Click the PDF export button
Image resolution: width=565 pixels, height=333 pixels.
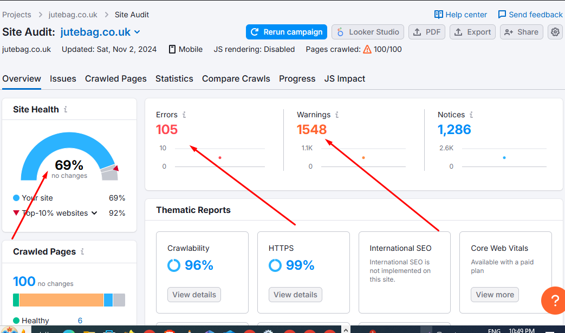(427, 32)
